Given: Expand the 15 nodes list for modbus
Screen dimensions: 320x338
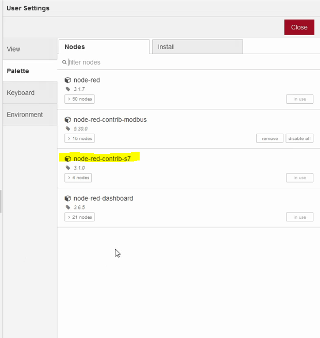Looking at the screenshot, I should click(79, 138).
